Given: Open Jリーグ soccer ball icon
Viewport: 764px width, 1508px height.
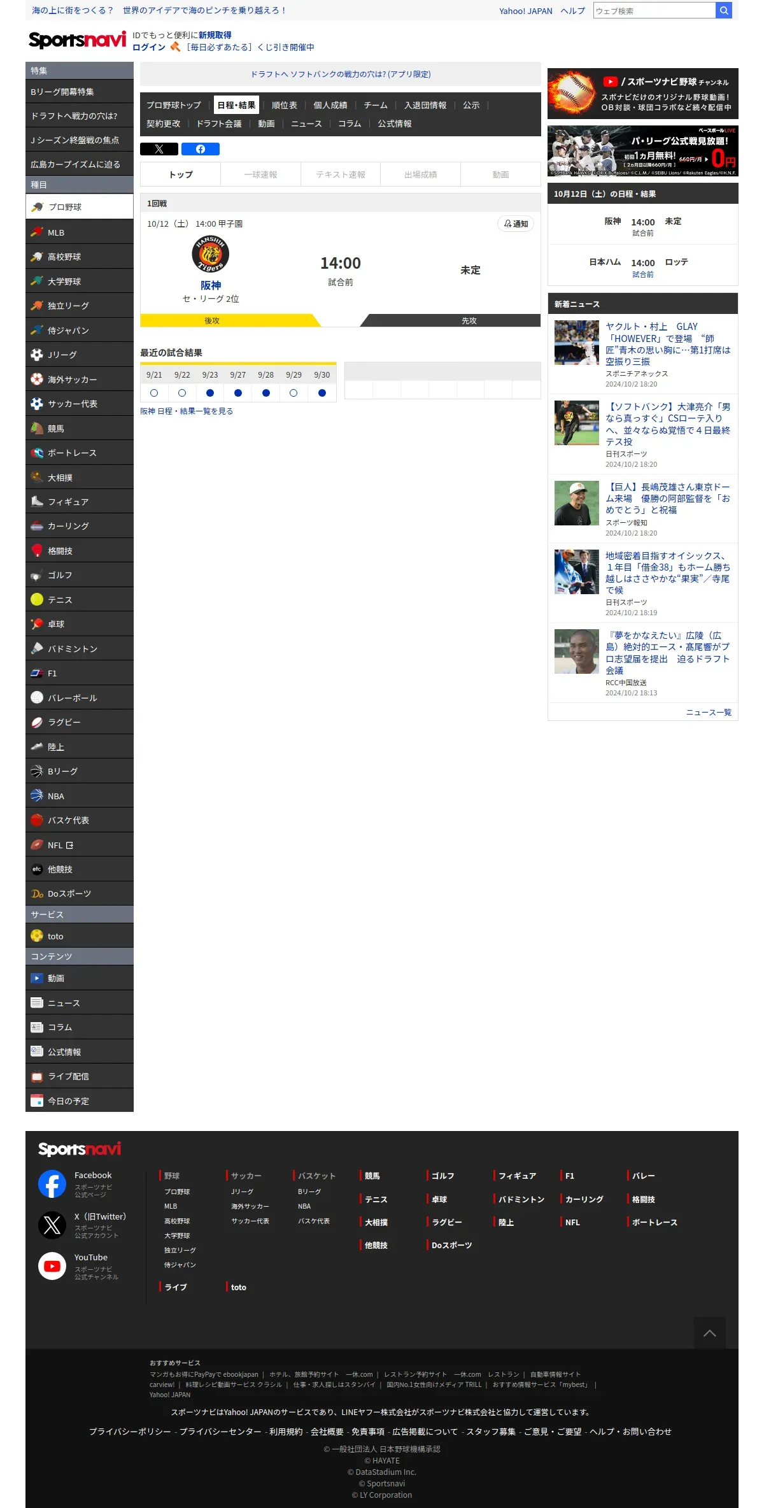Looking at the screenshot, I should [37, 355].
